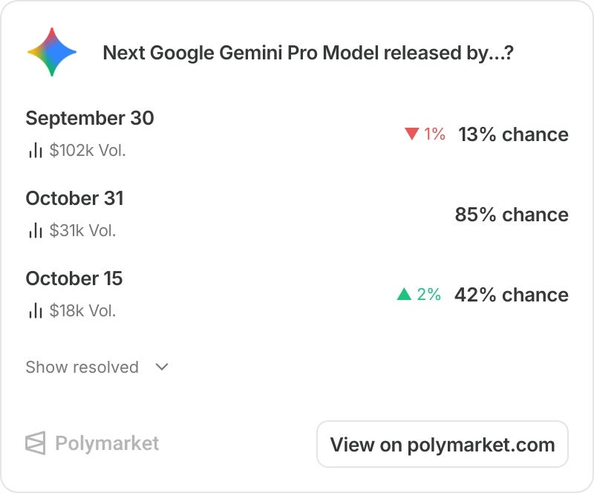The height and width of the screenshot is (499, 594).
Task: Click the red down triangle 1% indicator
Action: click(425, 134)
